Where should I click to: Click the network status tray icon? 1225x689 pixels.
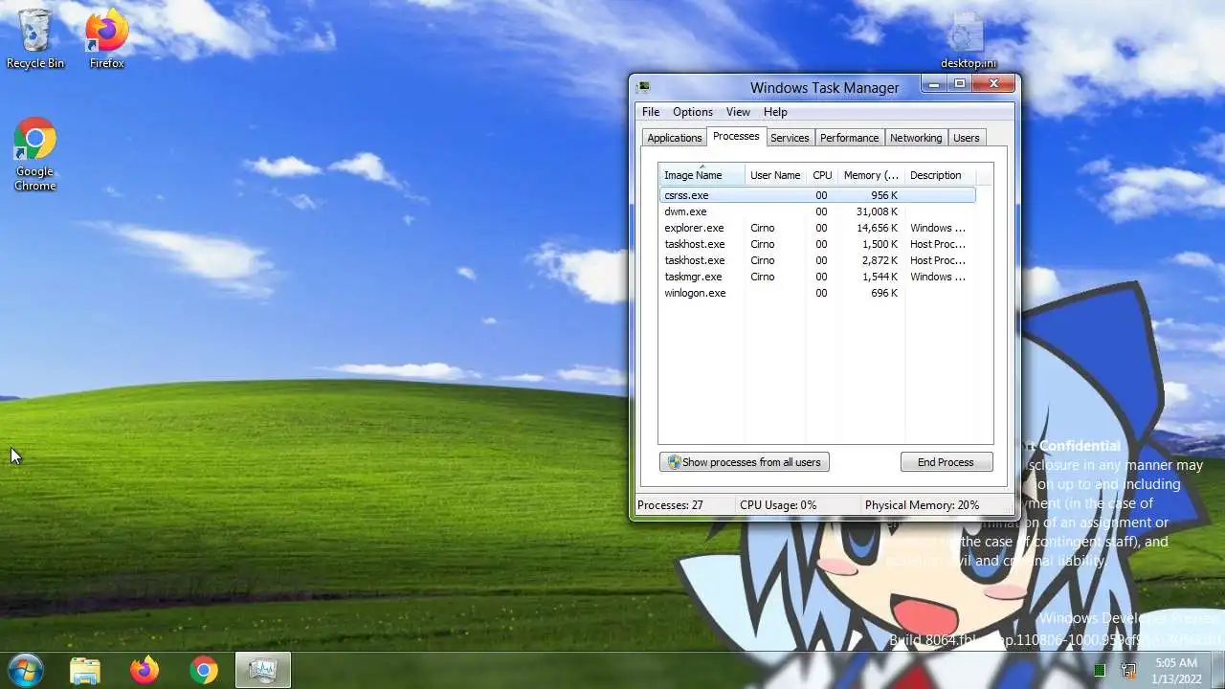pos(1128,671)
